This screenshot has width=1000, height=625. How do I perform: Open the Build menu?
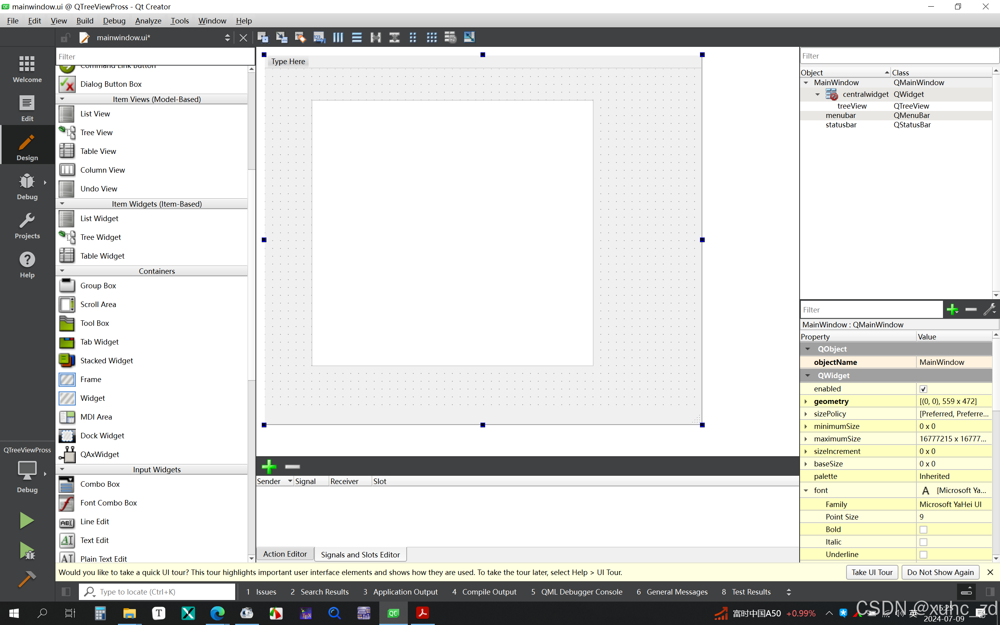(85, 21)
